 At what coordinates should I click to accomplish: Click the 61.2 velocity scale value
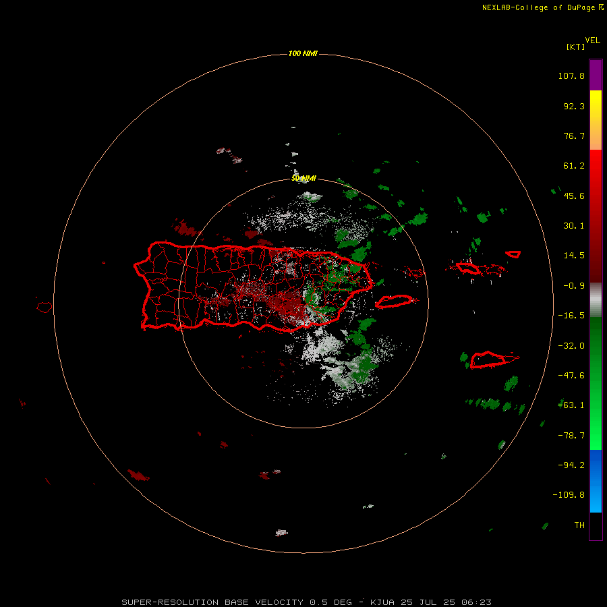tap(574, 166)
